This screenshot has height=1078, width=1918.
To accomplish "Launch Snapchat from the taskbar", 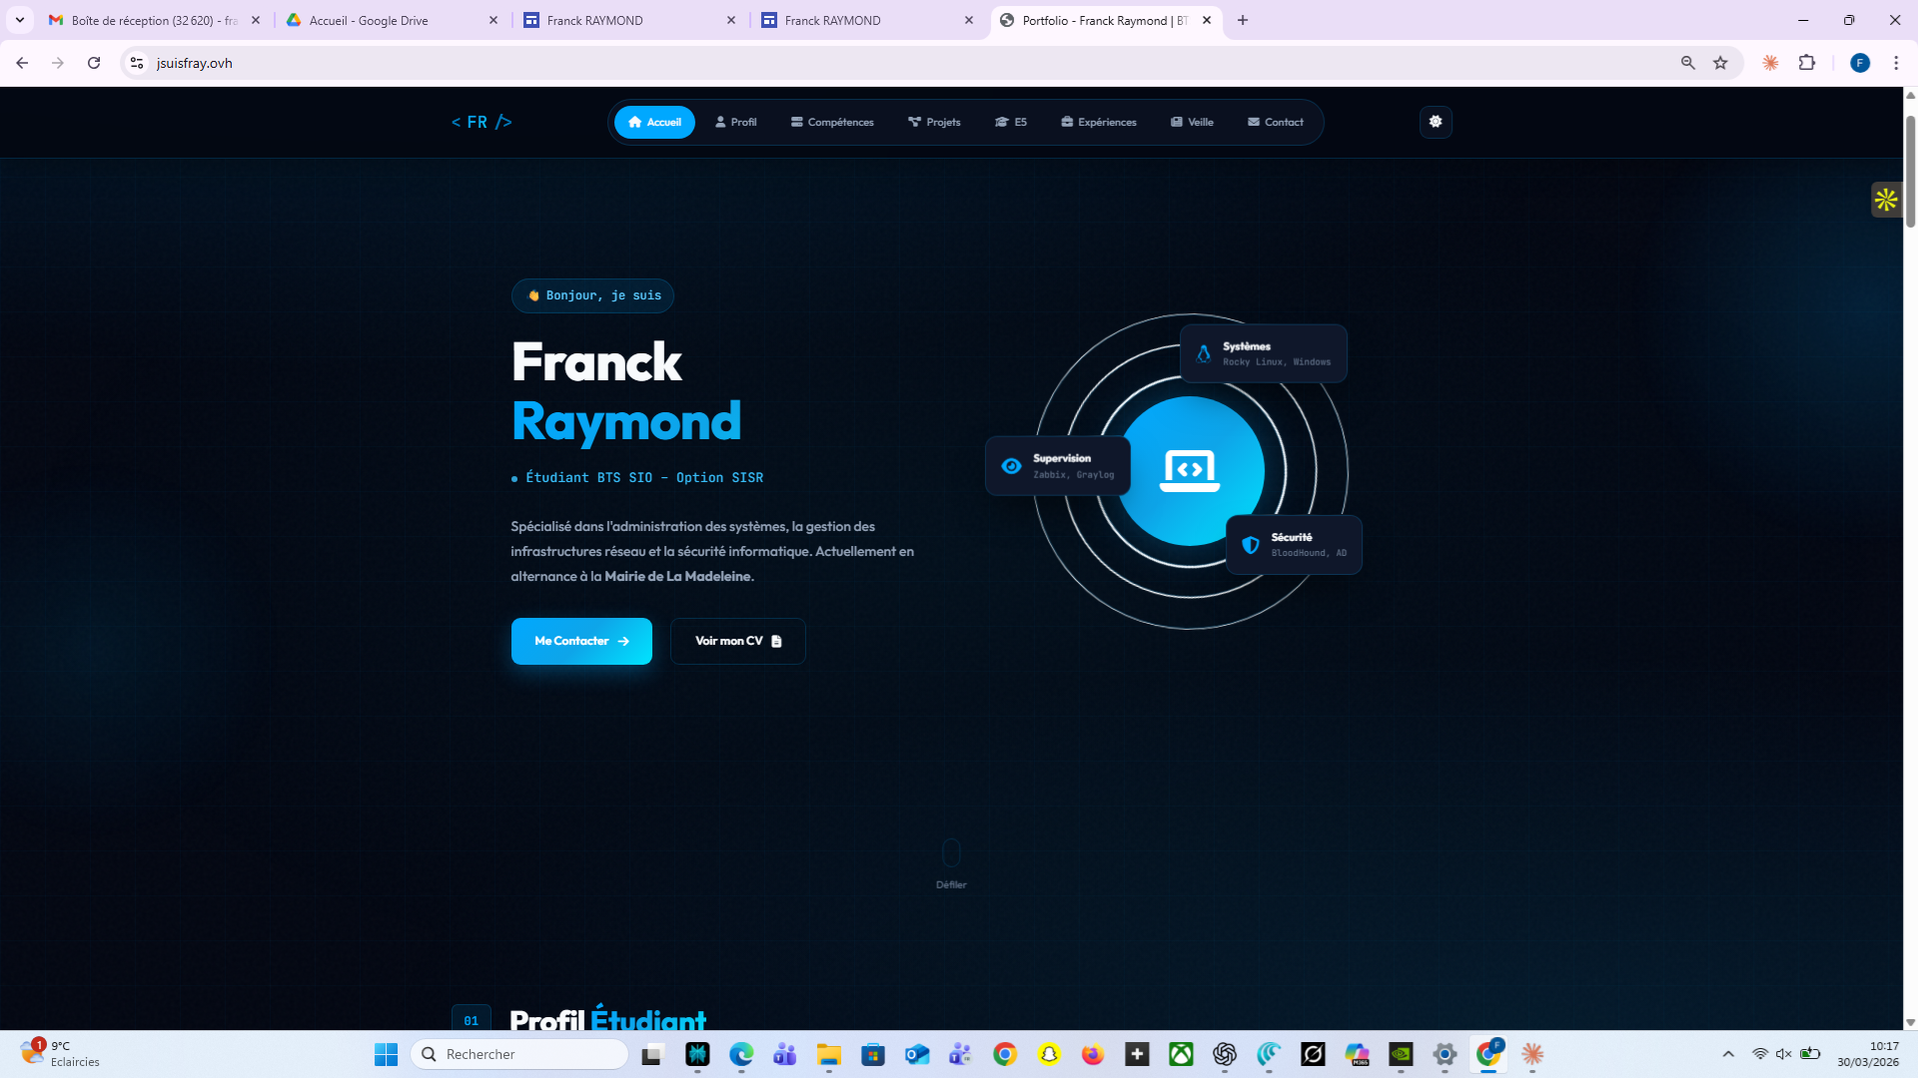I will point(1047,1054).
